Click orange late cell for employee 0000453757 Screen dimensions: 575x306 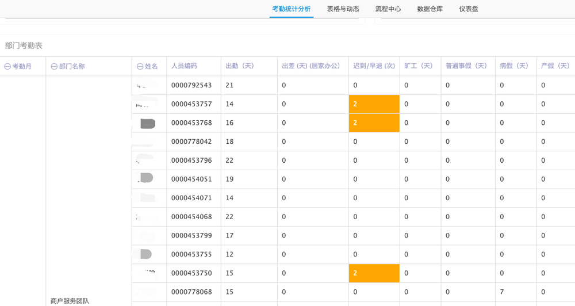[x=374, y=104]
